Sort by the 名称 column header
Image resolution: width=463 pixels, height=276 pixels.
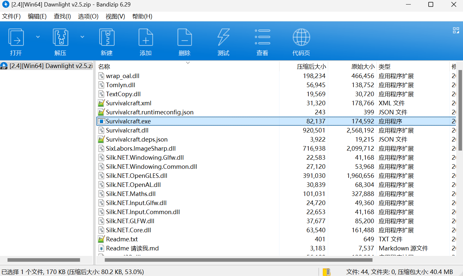(x=104, y=67)
